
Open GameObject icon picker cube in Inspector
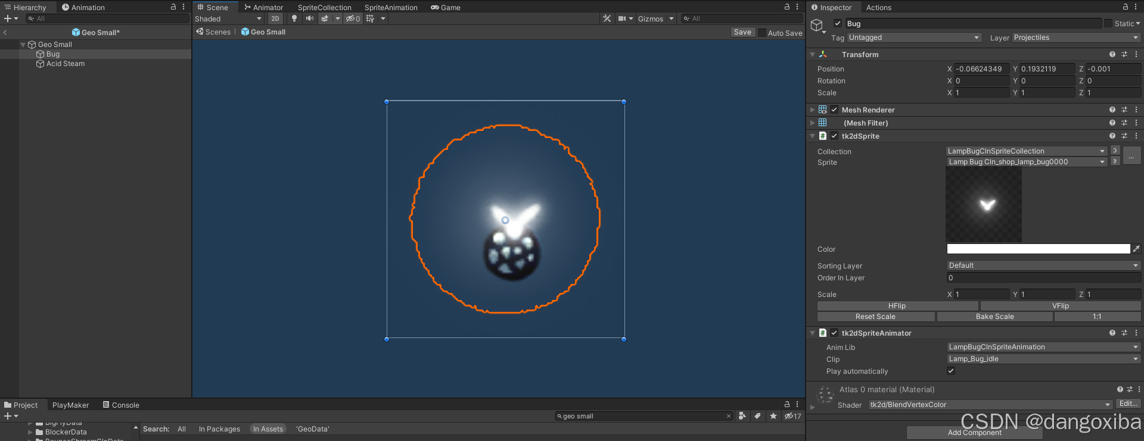click(x=817, y=25)
